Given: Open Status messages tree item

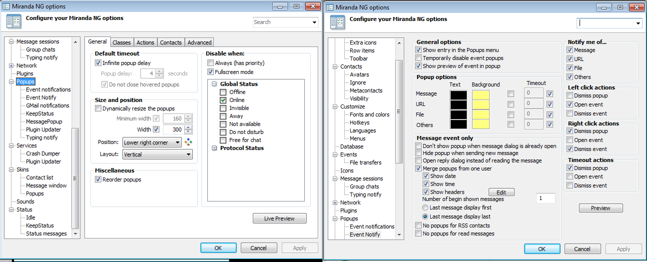Looking at the screenshot, I should (46, 233).
